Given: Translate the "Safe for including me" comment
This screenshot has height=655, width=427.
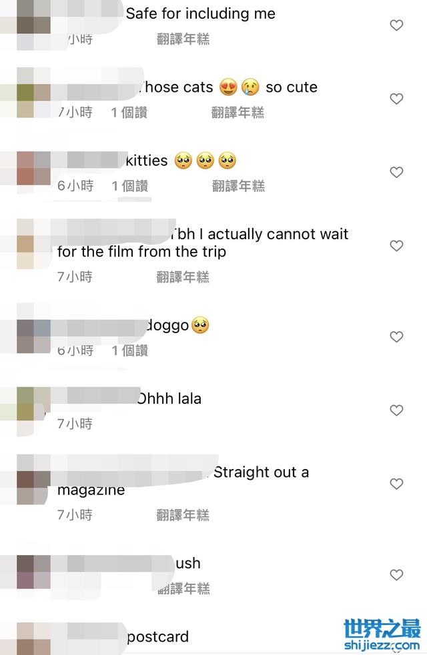Looking at the screenshot, I should (183, 39).
